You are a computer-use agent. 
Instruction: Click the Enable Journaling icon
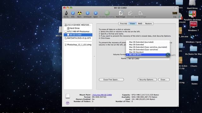[x=107, y=13]
